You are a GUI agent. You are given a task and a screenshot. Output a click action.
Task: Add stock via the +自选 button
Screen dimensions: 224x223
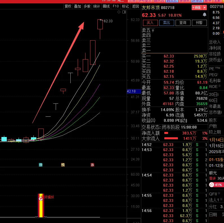pos(196,7)
